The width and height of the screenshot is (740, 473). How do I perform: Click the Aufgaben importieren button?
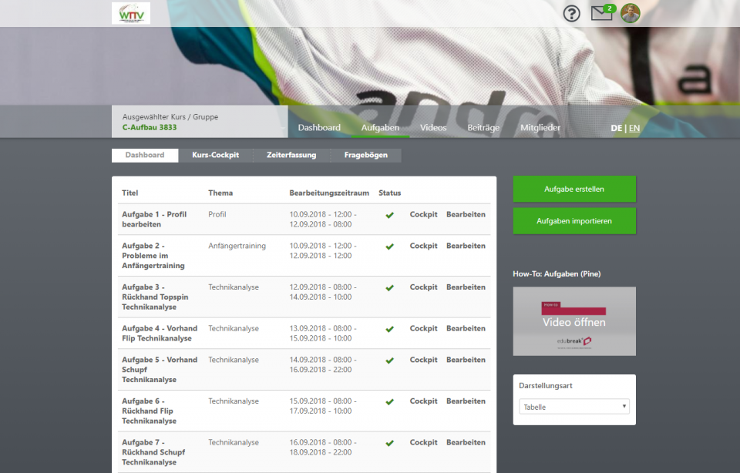[574, 221]
